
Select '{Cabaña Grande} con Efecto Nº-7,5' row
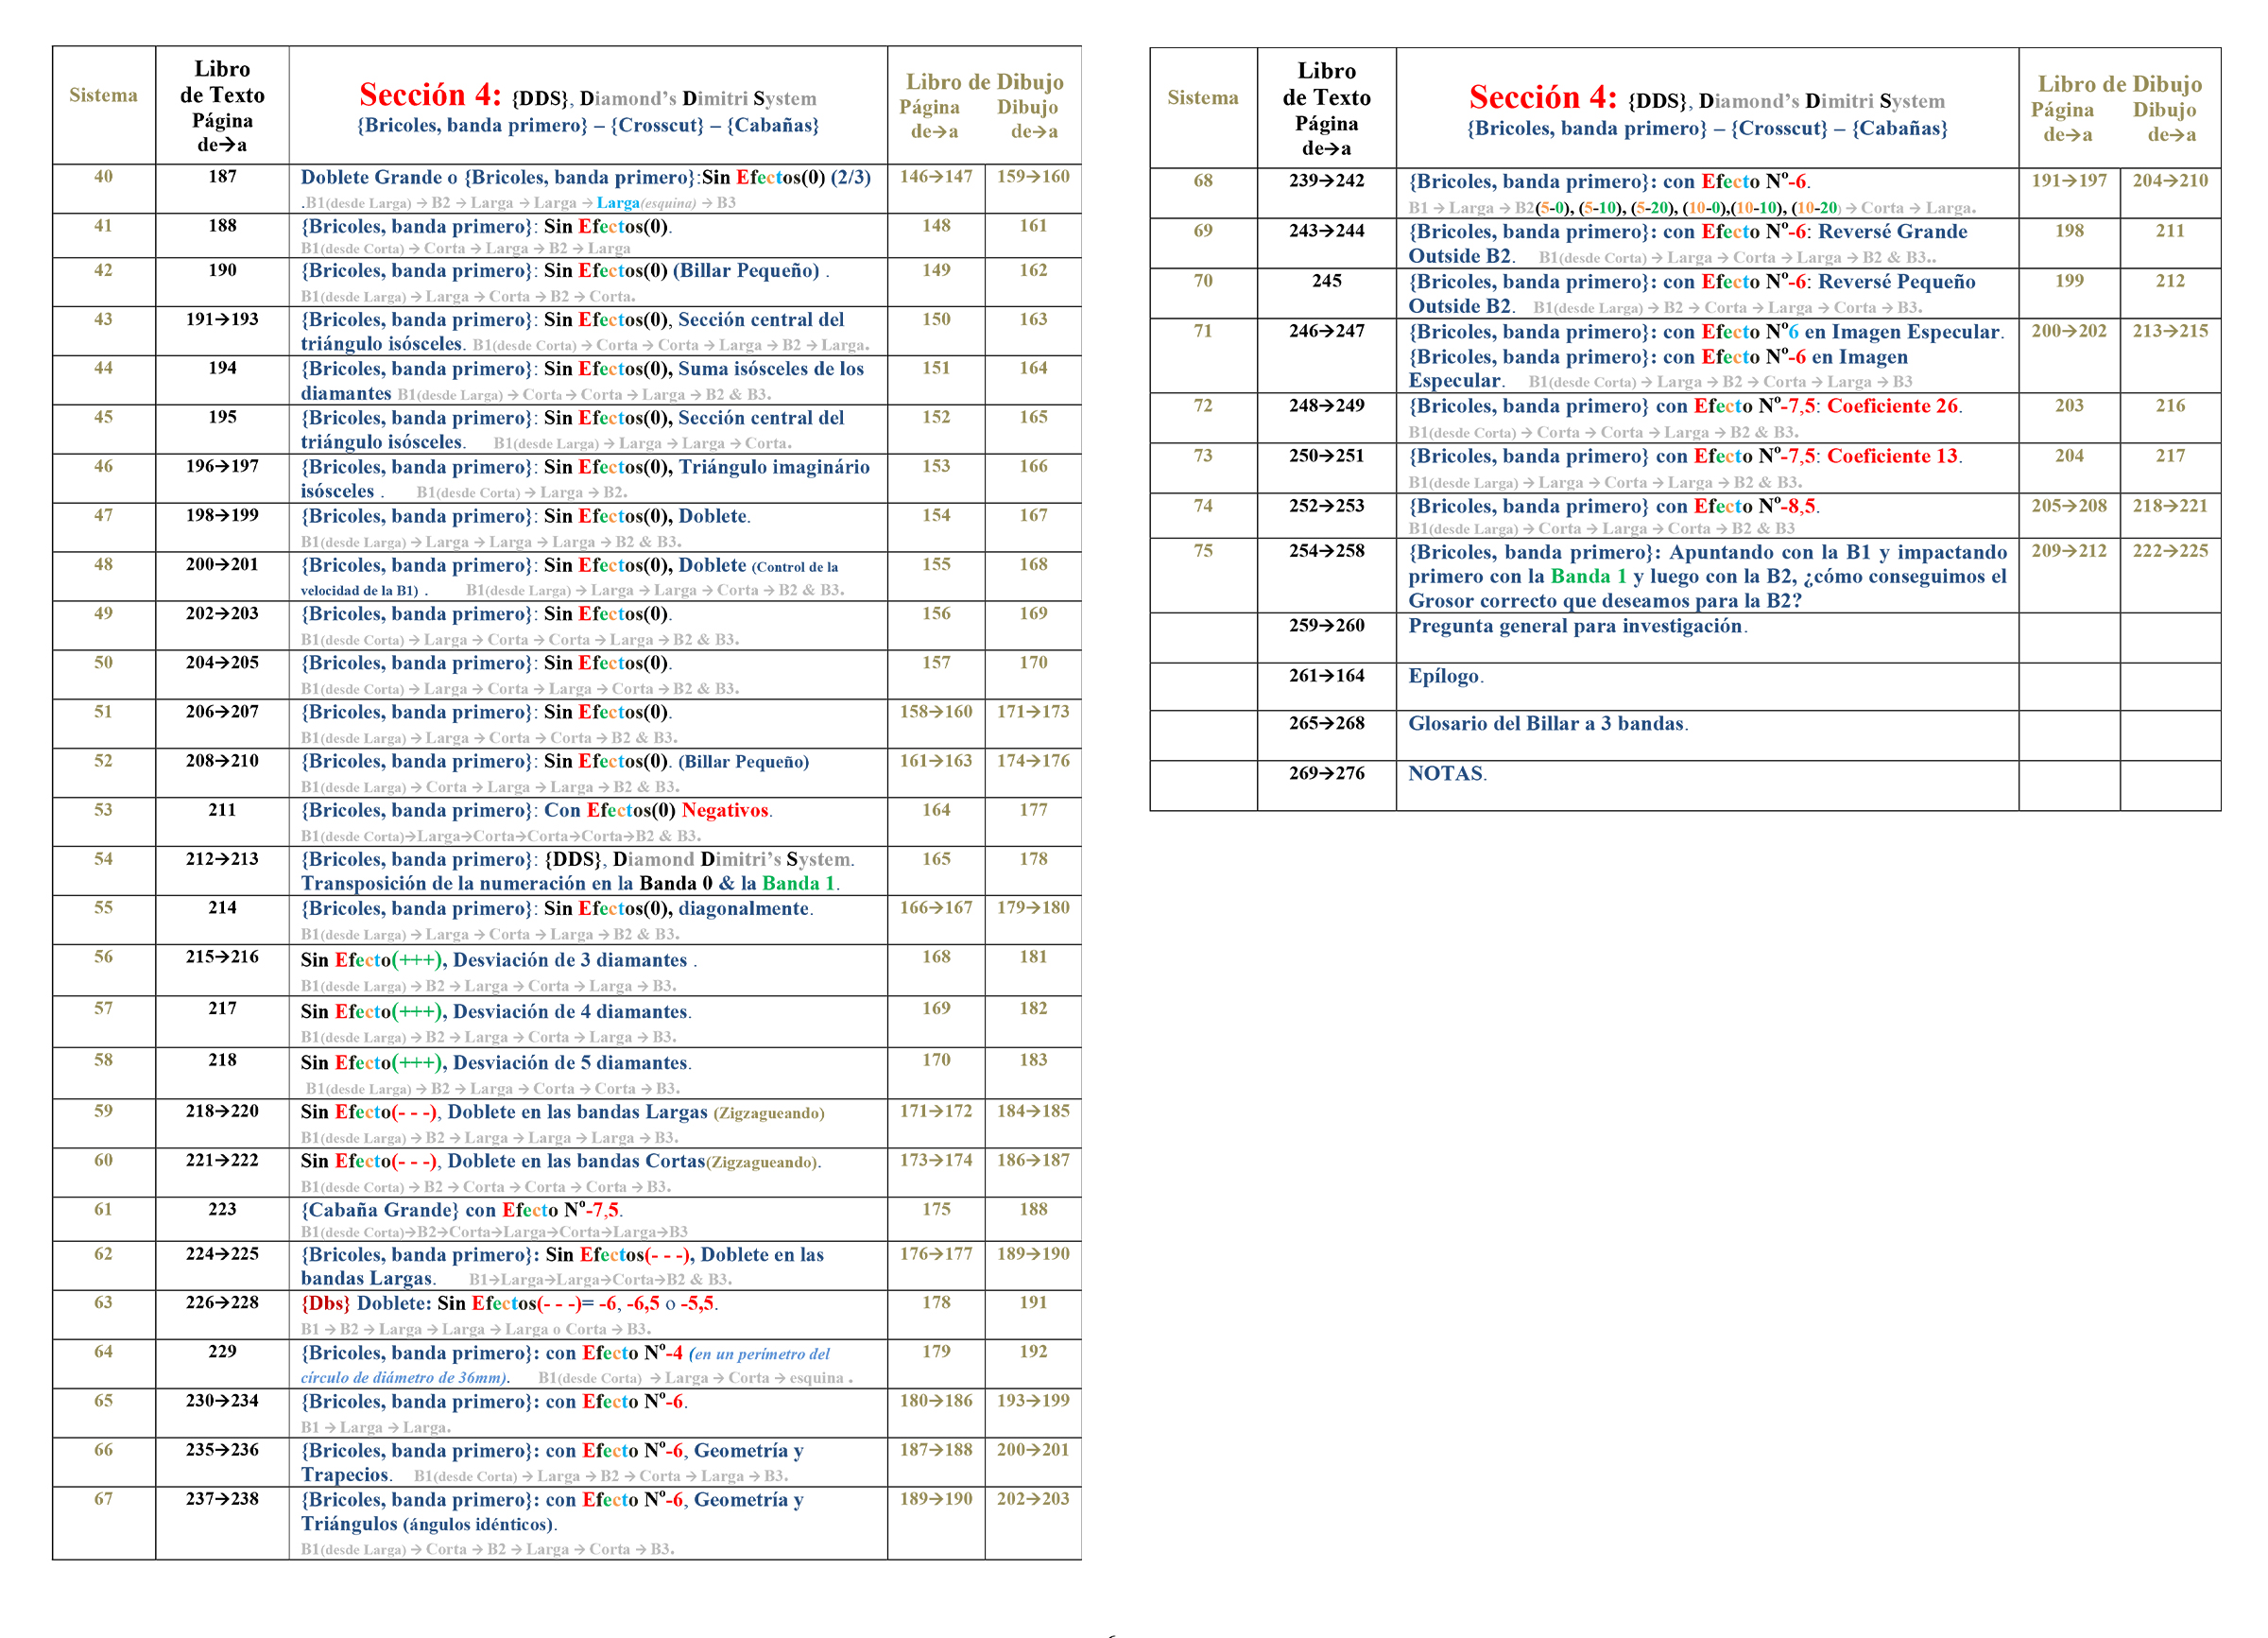coord(461,1210)
